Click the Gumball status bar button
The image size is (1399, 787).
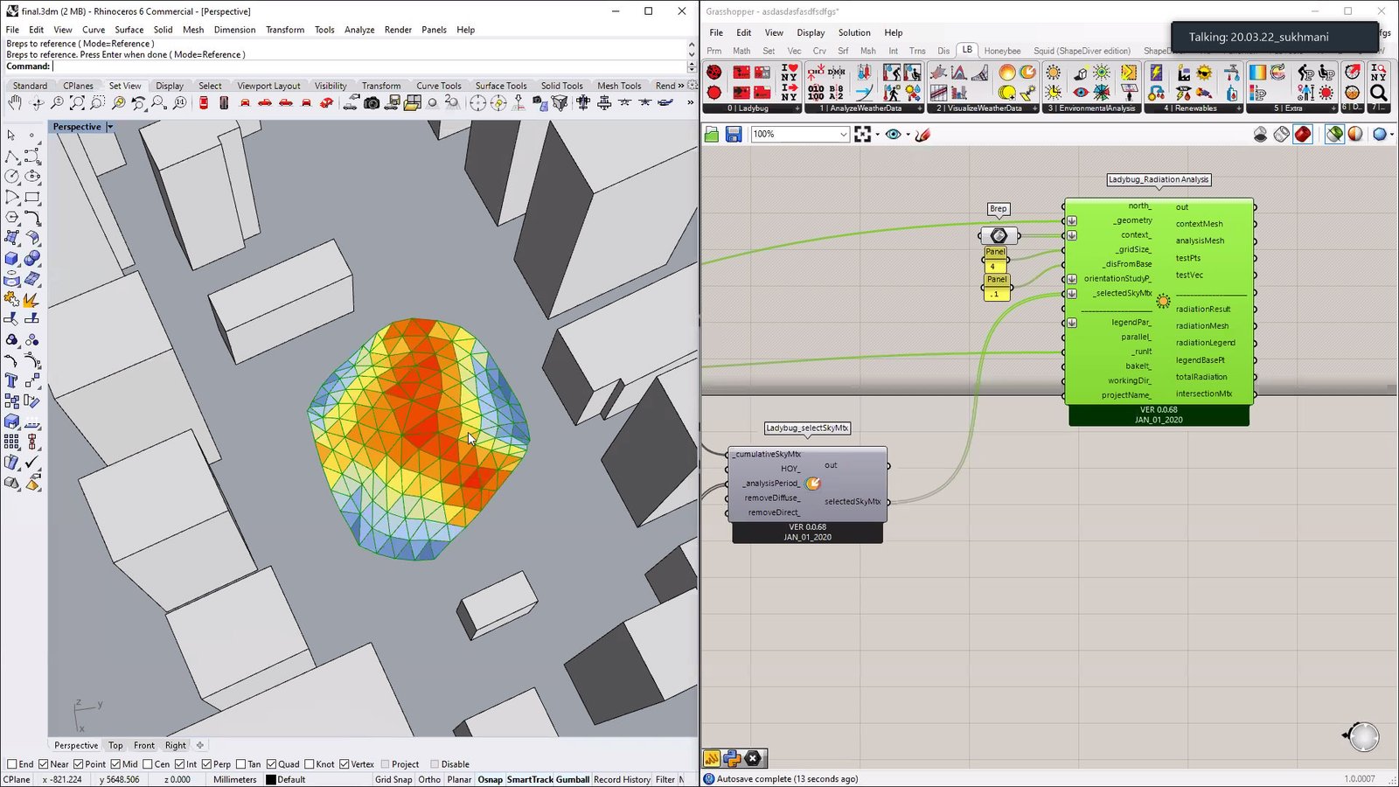tap(573, 779)
